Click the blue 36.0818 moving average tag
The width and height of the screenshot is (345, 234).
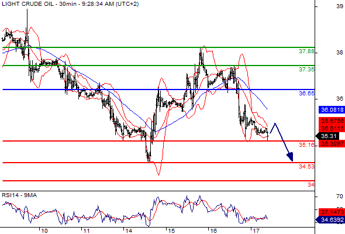click(x=332, y=109)
